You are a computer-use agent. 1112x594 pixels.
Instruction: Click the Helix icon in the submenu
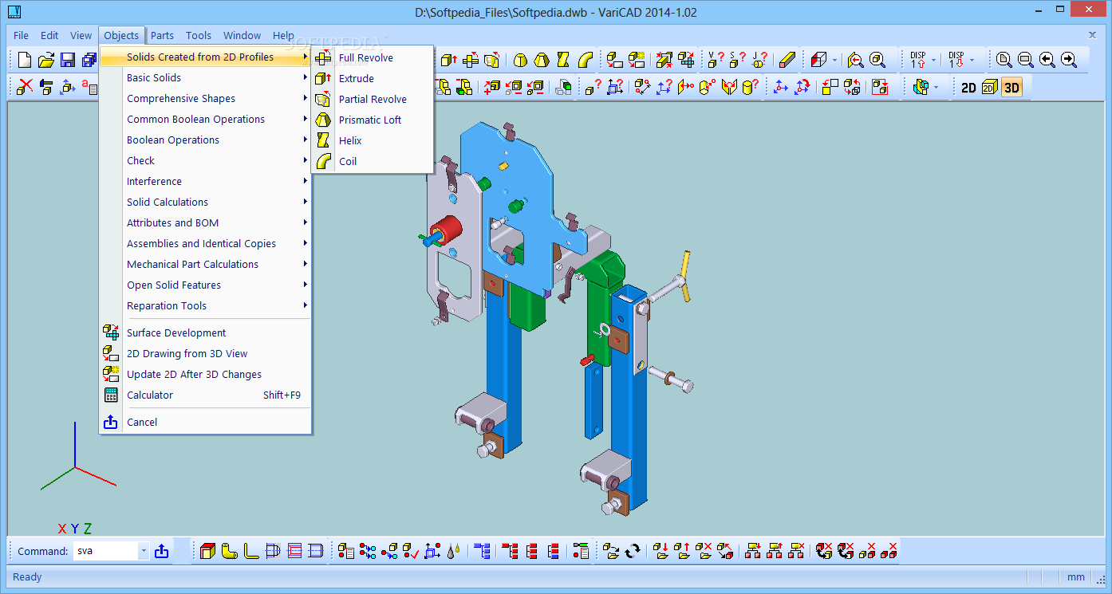click(x=323, y=140)
